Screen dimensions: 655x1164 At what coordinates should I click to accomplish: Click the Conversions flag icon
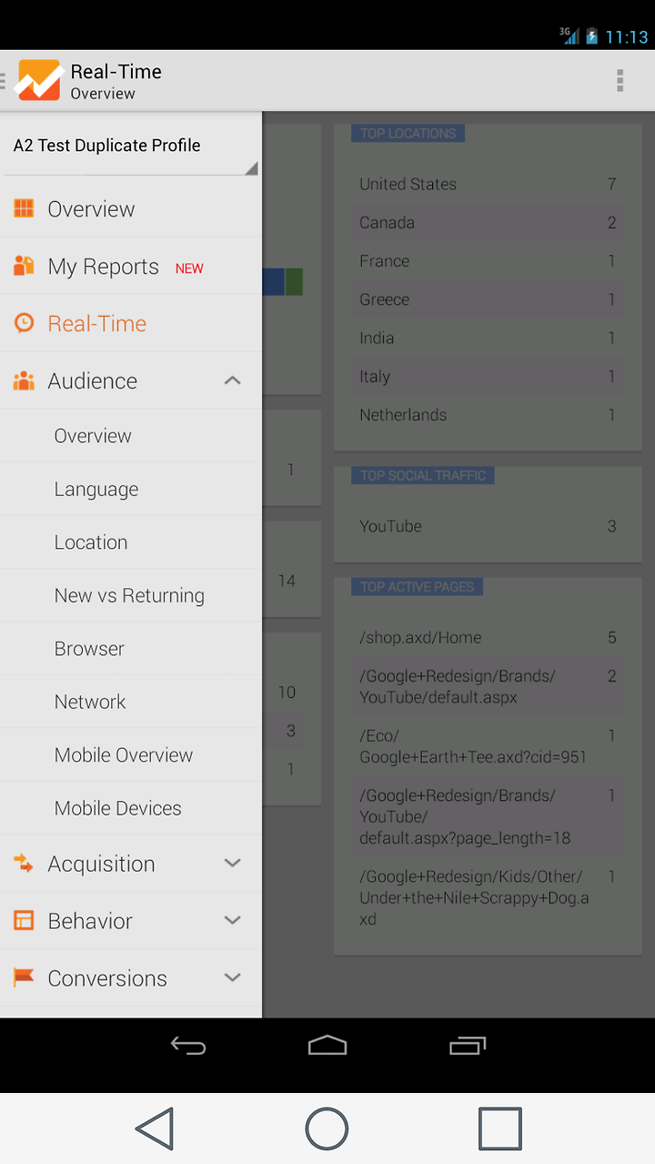point(24,977)
